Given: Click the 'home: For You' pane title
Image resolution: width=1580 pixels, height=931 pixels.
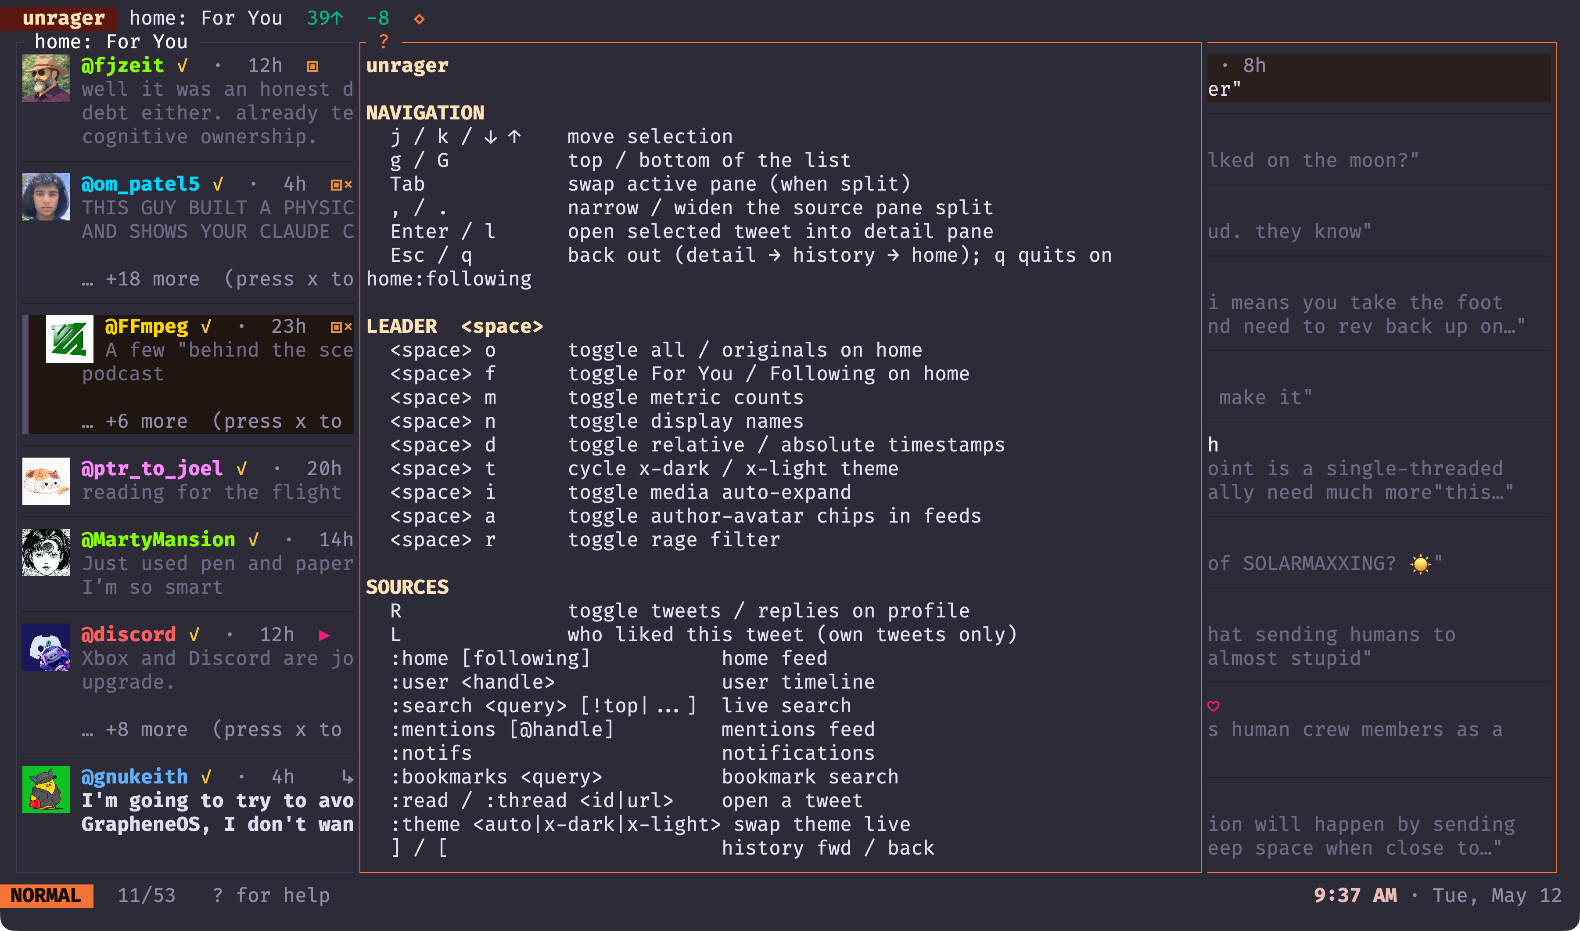Looking at the screenshot, I should pyautogui.click(x=111, y=42).
